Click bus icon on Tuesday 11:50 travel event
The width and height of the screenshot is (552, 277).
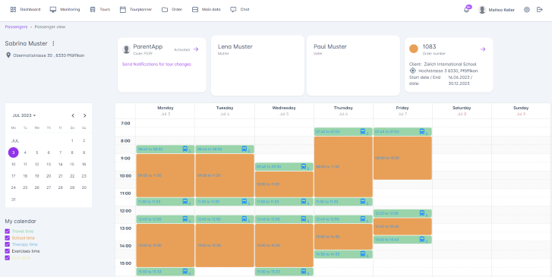(244, 202)
